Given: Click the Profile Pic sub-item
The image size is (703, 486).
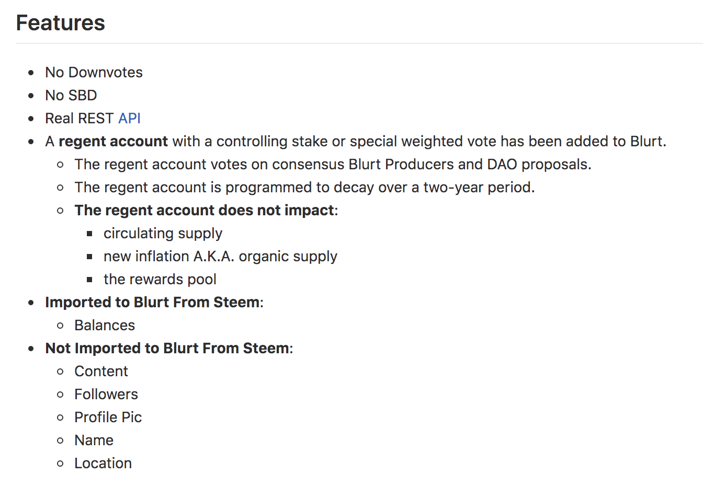Looking at the screenshot, I should point(108,417).
